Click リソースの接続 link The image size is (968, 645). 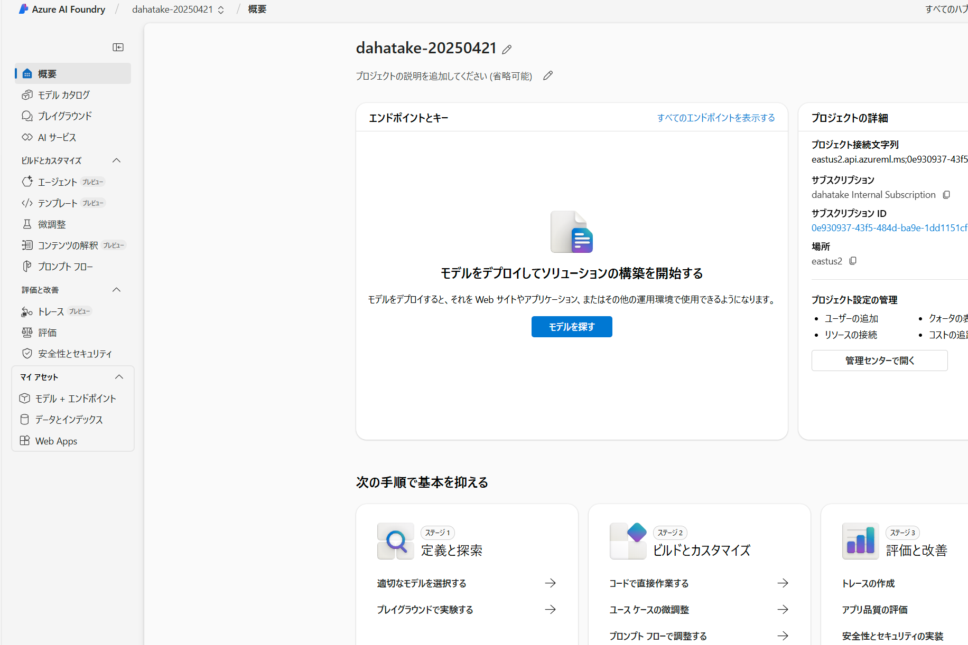(x=851, y=335)
